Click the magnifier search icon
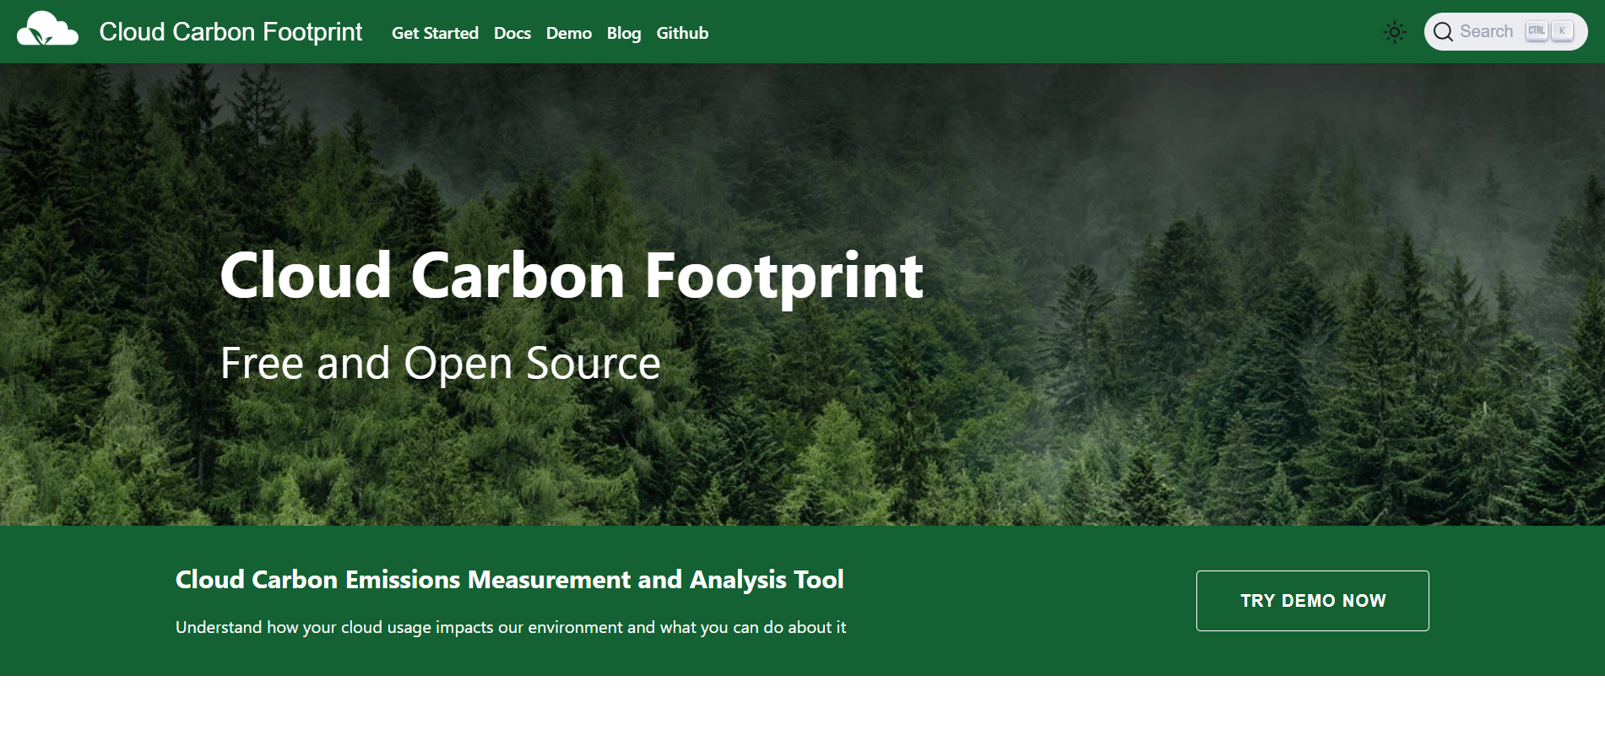Screen dimensions: 1605x730 1443,32
